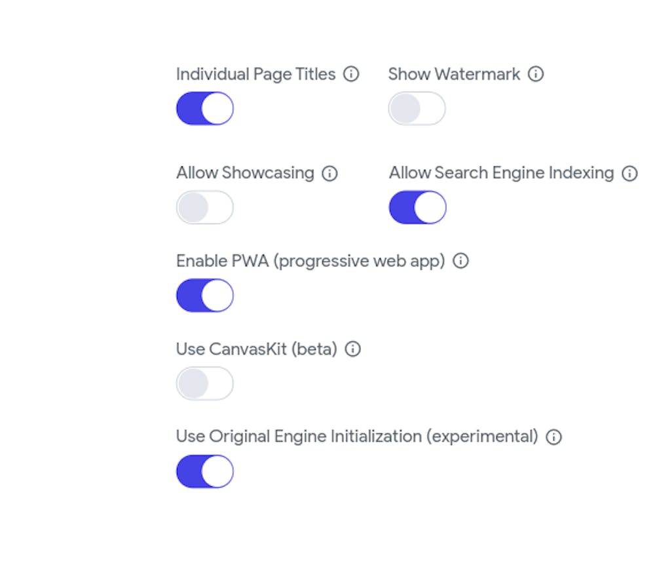This screenshot has height=567, width=655.
Task: Disable the Individual Page Titles toggle
Action: click(205, 109)
